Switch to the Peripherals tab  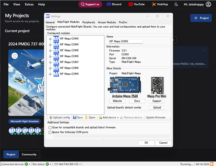click(x=89, y=22)
